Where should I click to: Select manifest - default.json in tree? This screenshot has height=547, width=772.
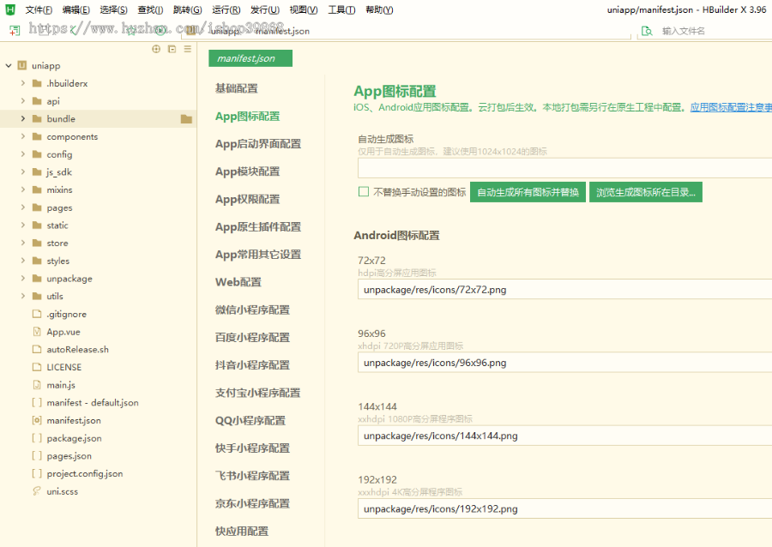pos(93,402)
